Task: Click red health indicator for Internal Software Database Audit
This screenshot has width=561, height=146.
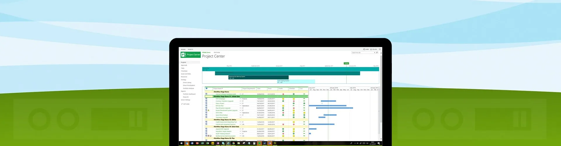Action: point(283,94)
